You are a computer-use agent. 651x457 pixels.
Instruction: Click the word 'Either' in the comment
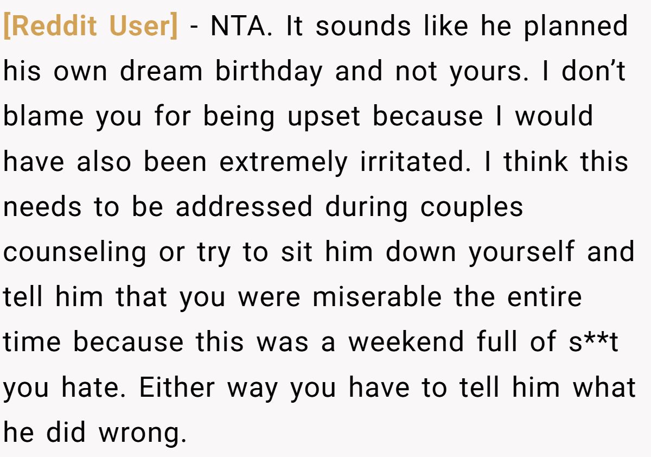tap(177, 387)
